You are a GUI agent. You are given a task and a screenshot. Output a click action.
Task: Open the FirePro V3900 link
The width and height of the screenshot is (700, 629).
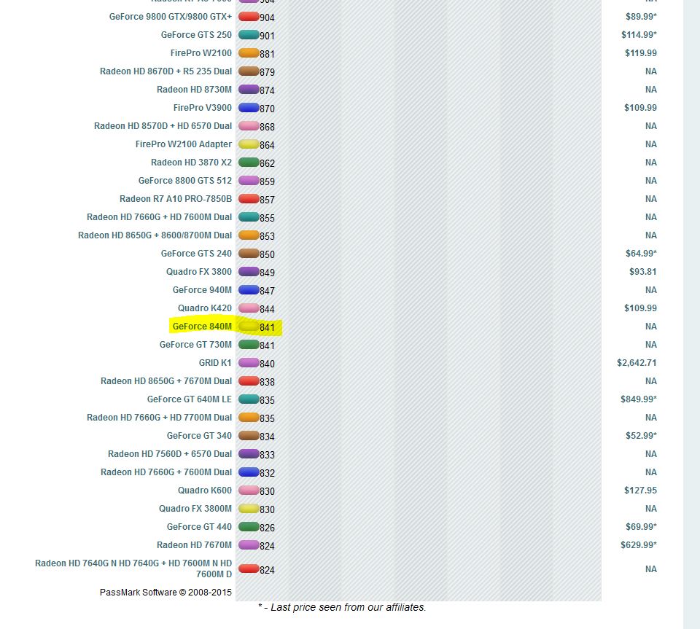pyautogui.click(x=203, y=108)
